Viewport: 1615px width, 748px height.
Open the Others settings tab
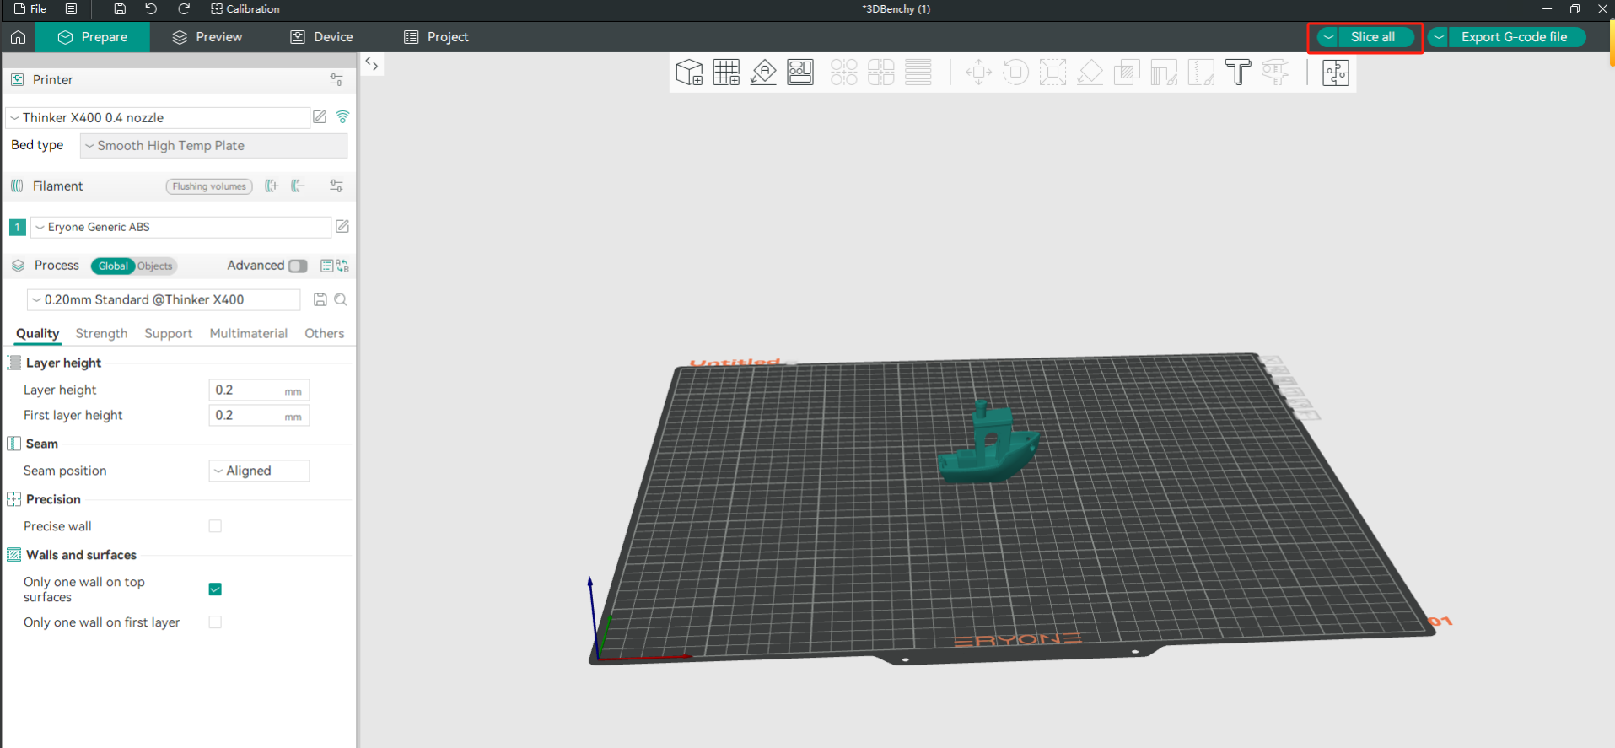324,334
